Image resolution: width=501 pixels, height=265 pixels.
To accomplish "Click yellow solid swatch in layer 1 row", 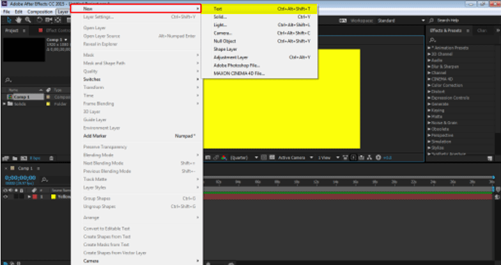I will click(54, 197).
